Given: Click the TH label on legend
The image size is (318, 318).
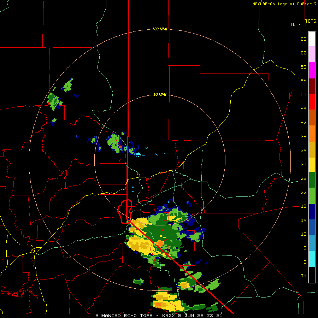Looking at the screenshot, I should [304, 276].
